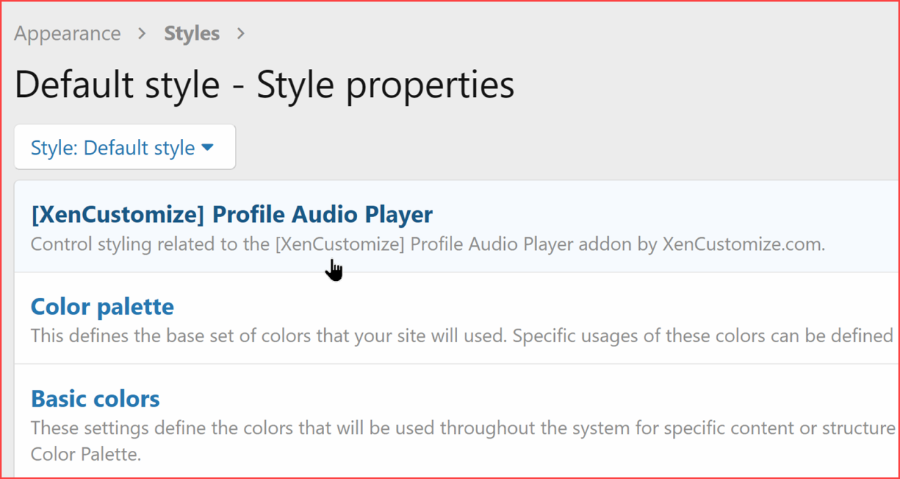Expand the style picker to choose another style

point(124,147)
